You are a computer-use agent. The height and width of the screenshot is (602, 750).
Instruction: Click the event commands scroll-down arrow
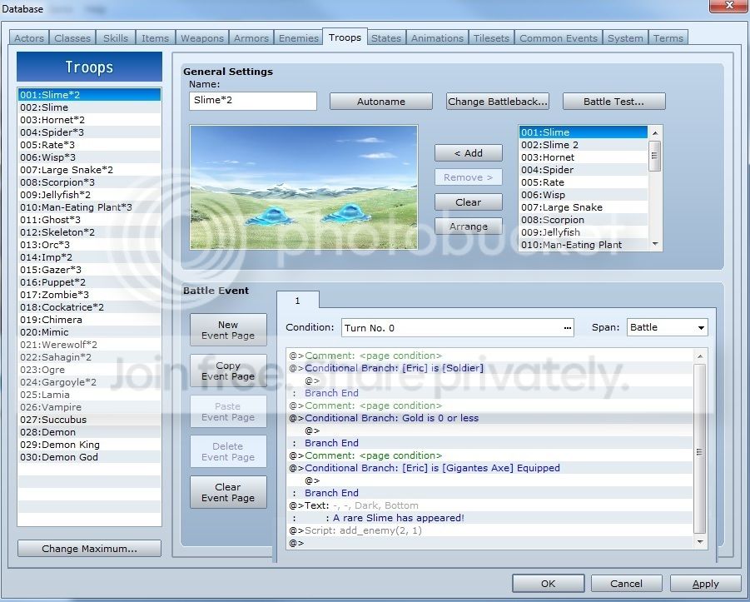click(x=700, y=542)
